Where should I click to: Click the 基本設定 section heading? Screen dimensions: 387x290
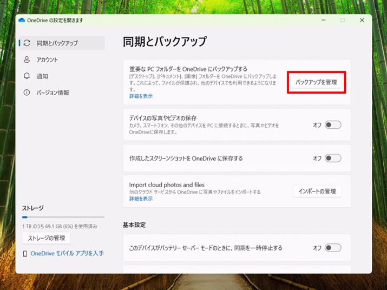tap(134, 225)
